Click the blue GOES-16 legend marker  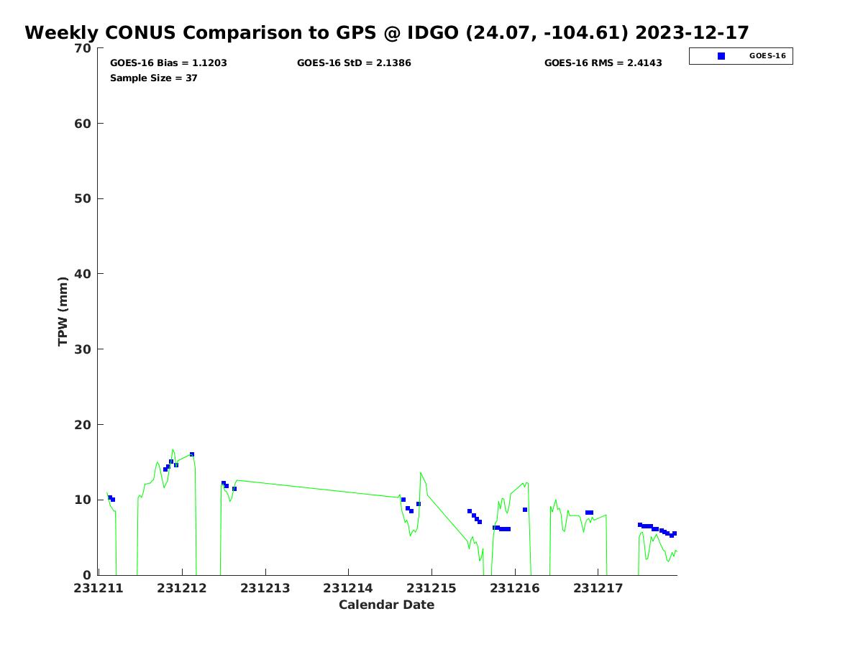pos(721,56)
